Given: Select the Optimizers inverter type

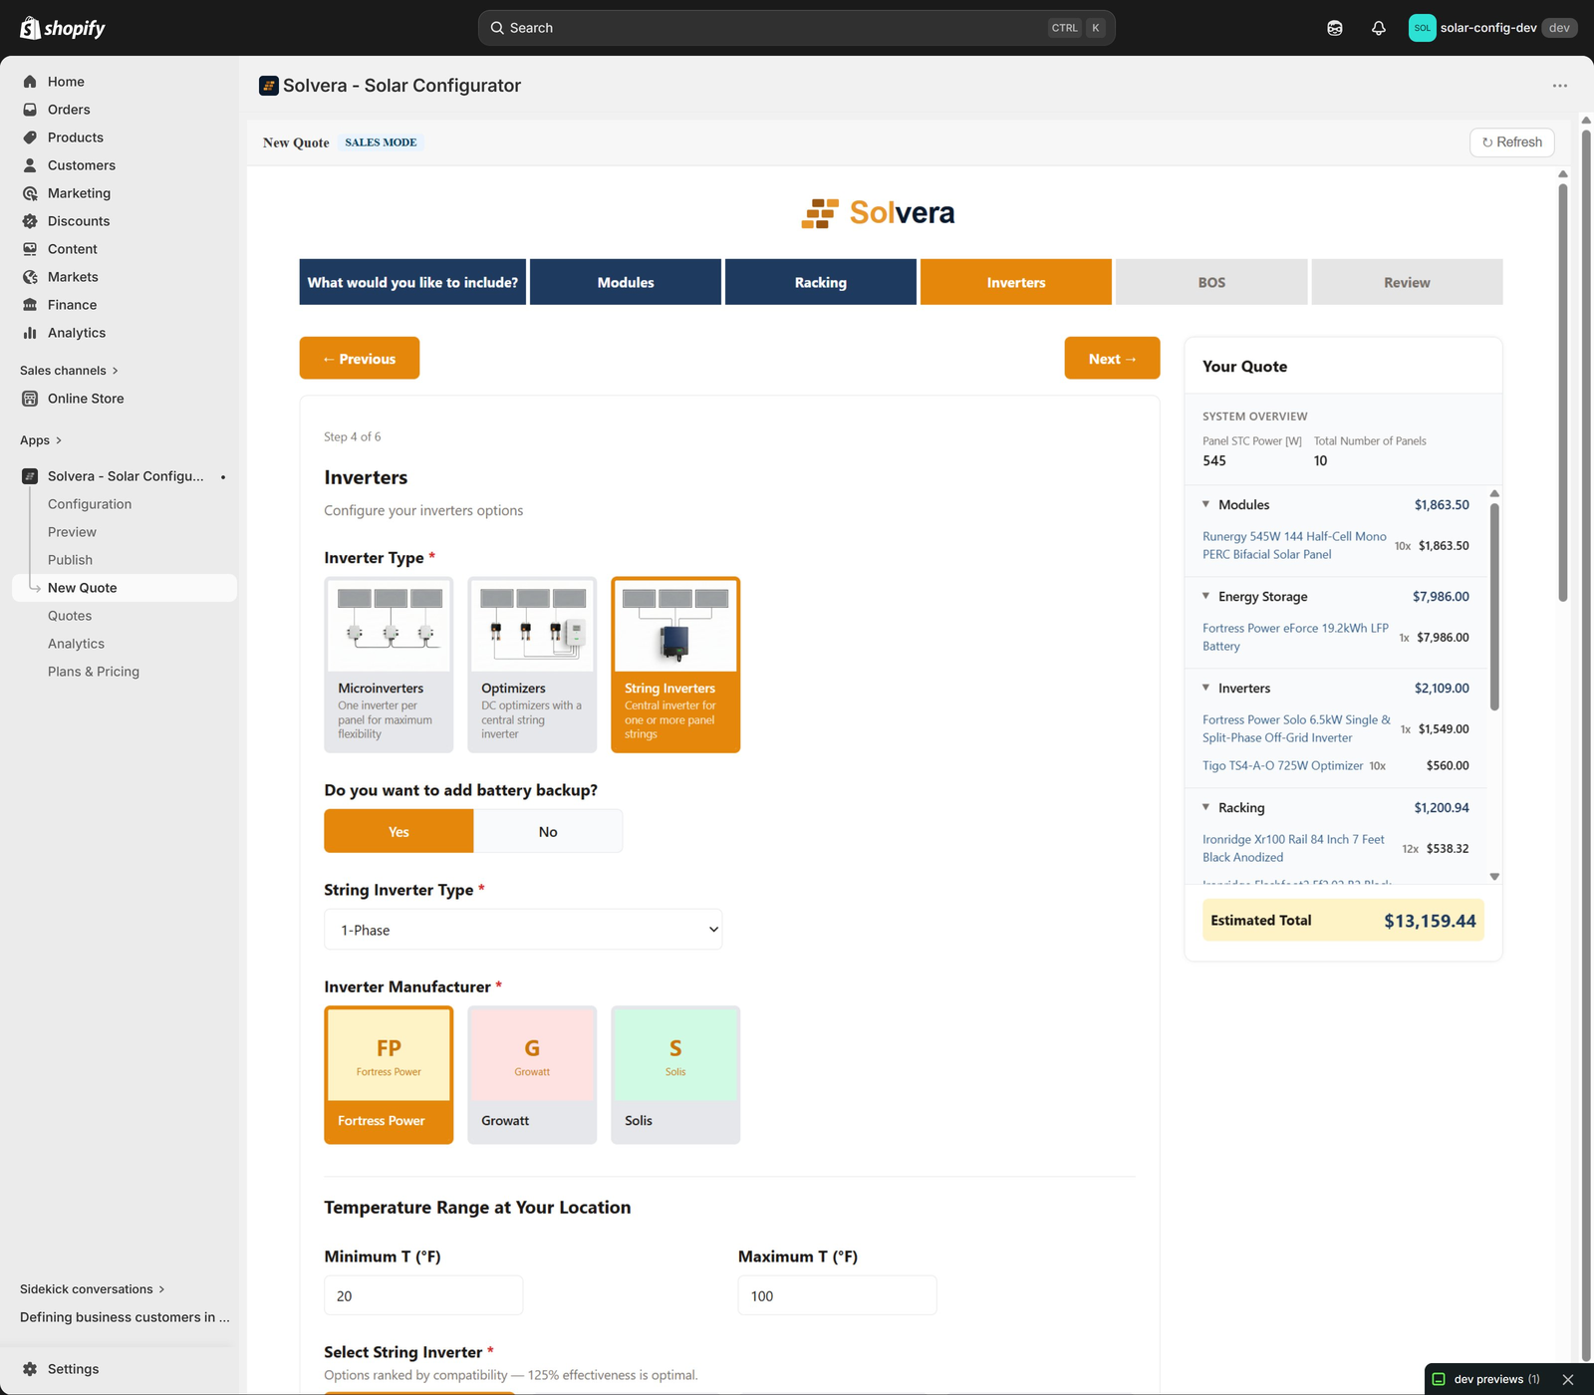Looking at the screenshot, I should [532, 665].
